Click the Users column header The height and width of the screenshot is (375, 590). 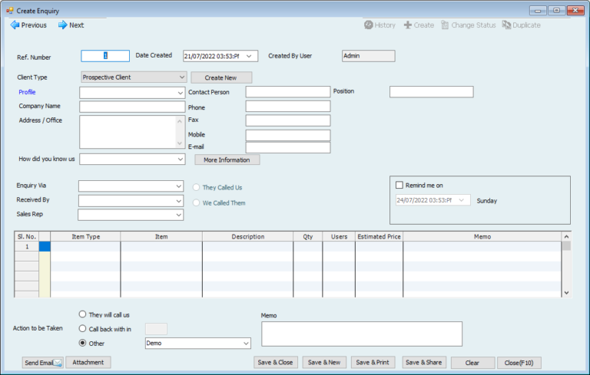339,236
